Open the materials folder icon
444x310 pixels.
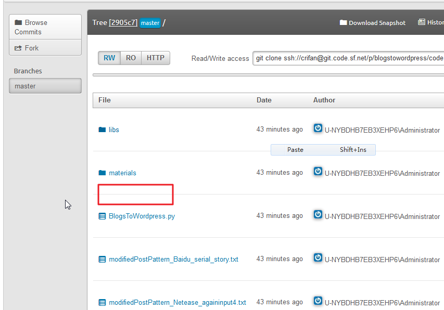102,173
